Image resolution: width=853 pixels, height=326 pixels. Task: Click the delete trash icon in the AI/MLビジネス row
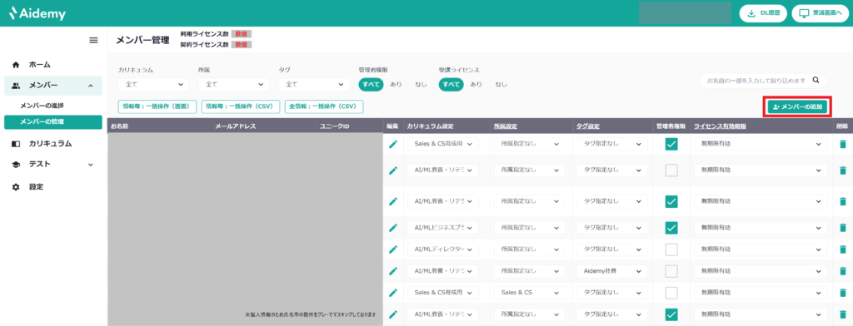coord(843,227)
